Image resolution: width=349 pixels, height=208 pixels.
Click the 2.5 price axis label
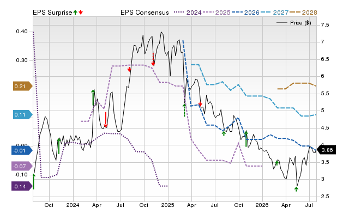tap(325, 197)
